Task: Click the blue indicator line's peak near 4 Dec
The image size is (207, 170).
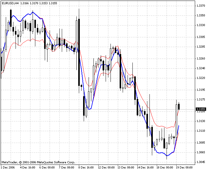Action: click(33, 12)
